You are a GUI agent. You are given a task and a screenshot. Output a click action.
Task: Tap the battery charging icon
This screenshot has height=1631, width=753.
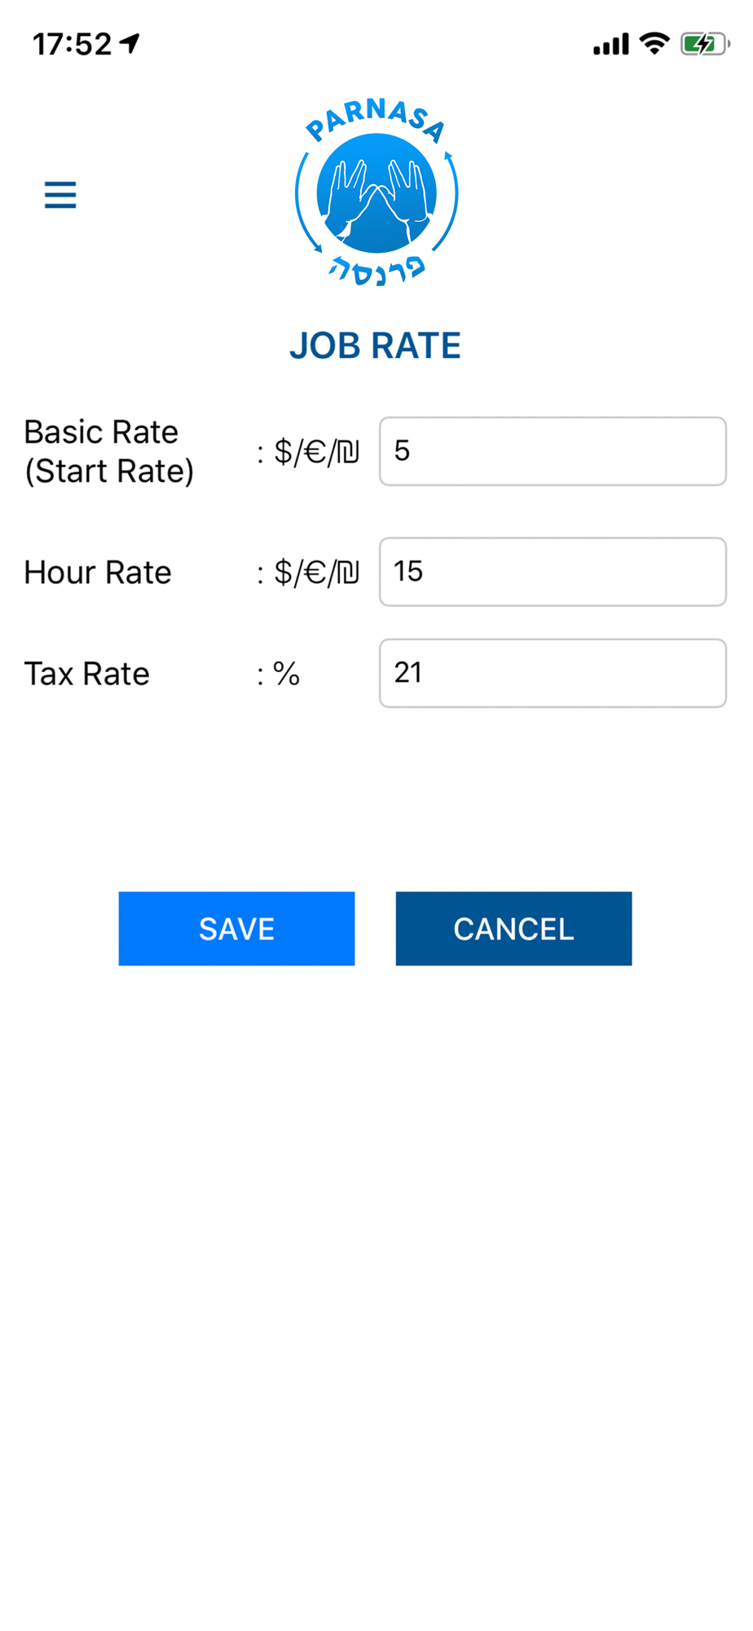click(x=705, y=44)
